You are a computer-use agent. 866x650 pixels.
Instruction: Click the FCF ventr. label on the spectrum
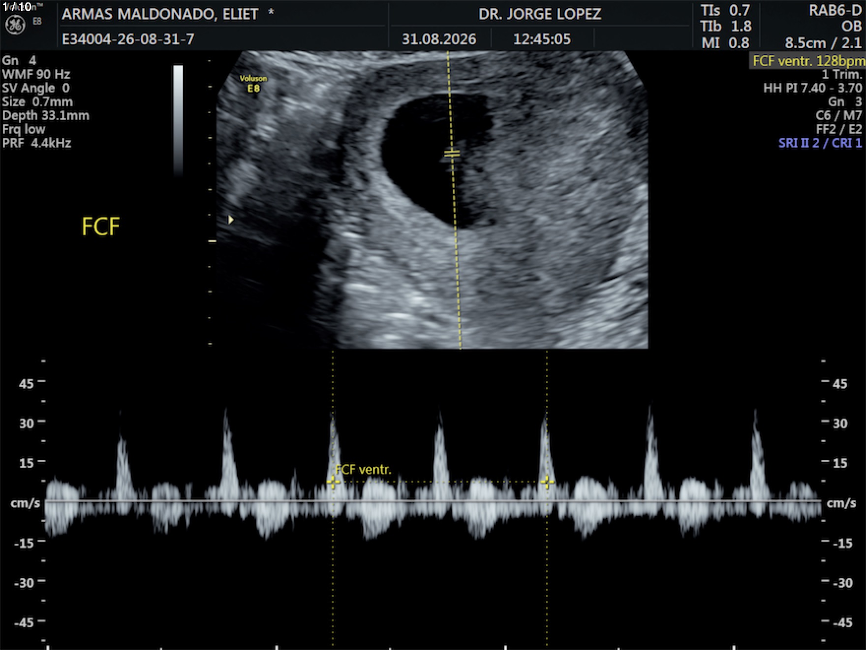click(x=363, y=469)
